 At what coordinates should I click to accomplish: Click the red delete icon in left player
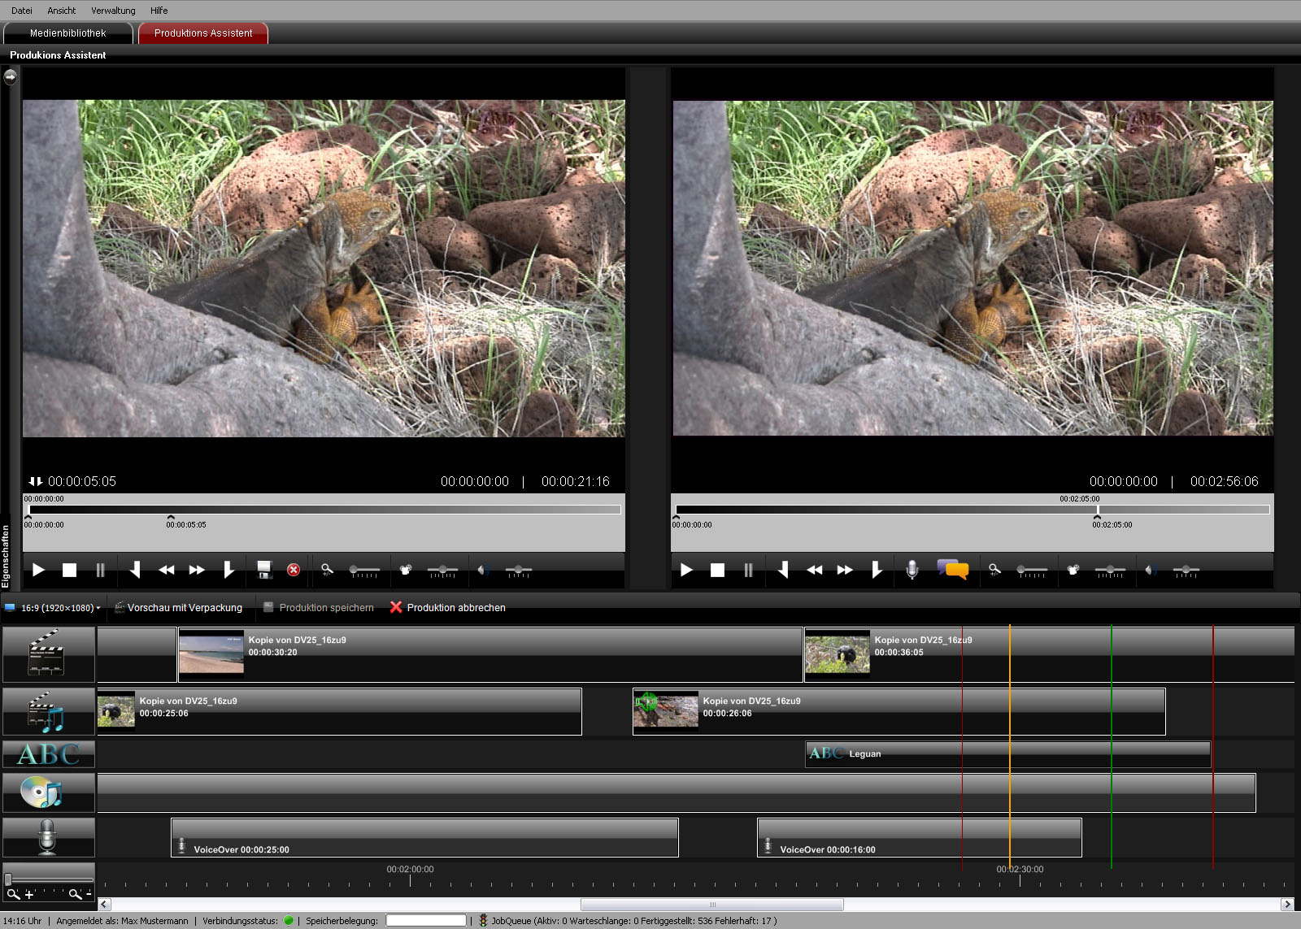click(294, 570)
